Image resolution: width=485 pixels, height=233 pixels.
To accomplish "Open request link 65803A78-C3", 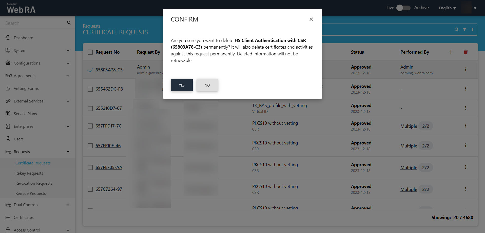I will point(109,70).
